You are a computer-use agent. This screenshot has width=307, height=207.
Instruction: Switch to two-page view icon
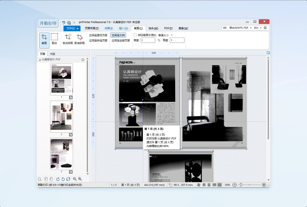point(214,185)
